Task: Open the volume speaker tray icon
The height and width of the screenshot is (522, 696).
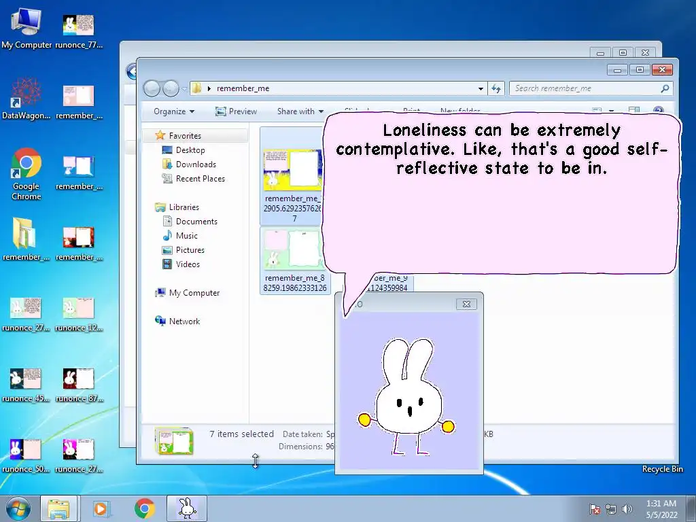Action: pyautogui.click(x=627, y=509)
